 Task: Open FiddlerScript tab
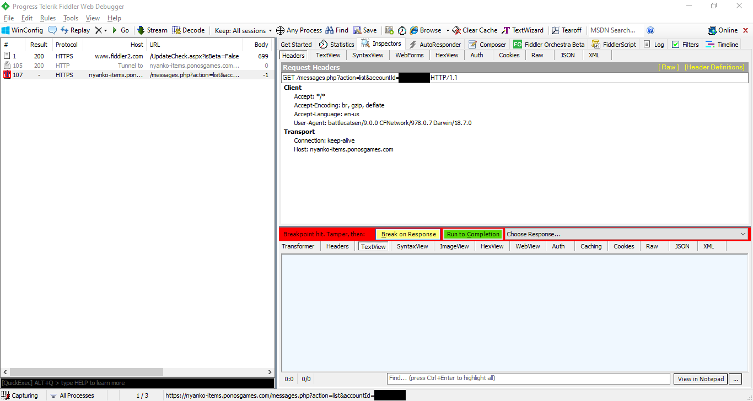coord(614,45)
